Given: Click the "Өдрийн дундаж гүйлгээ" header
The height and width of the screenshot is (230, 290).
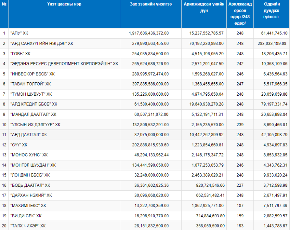Looking at the screenshot, I should [x=271, y=11].
